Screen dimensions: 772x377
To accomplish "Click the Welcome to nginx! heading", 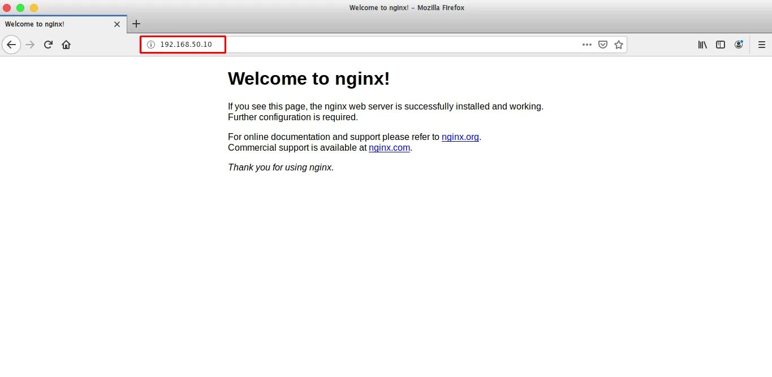I will point(309,78).
